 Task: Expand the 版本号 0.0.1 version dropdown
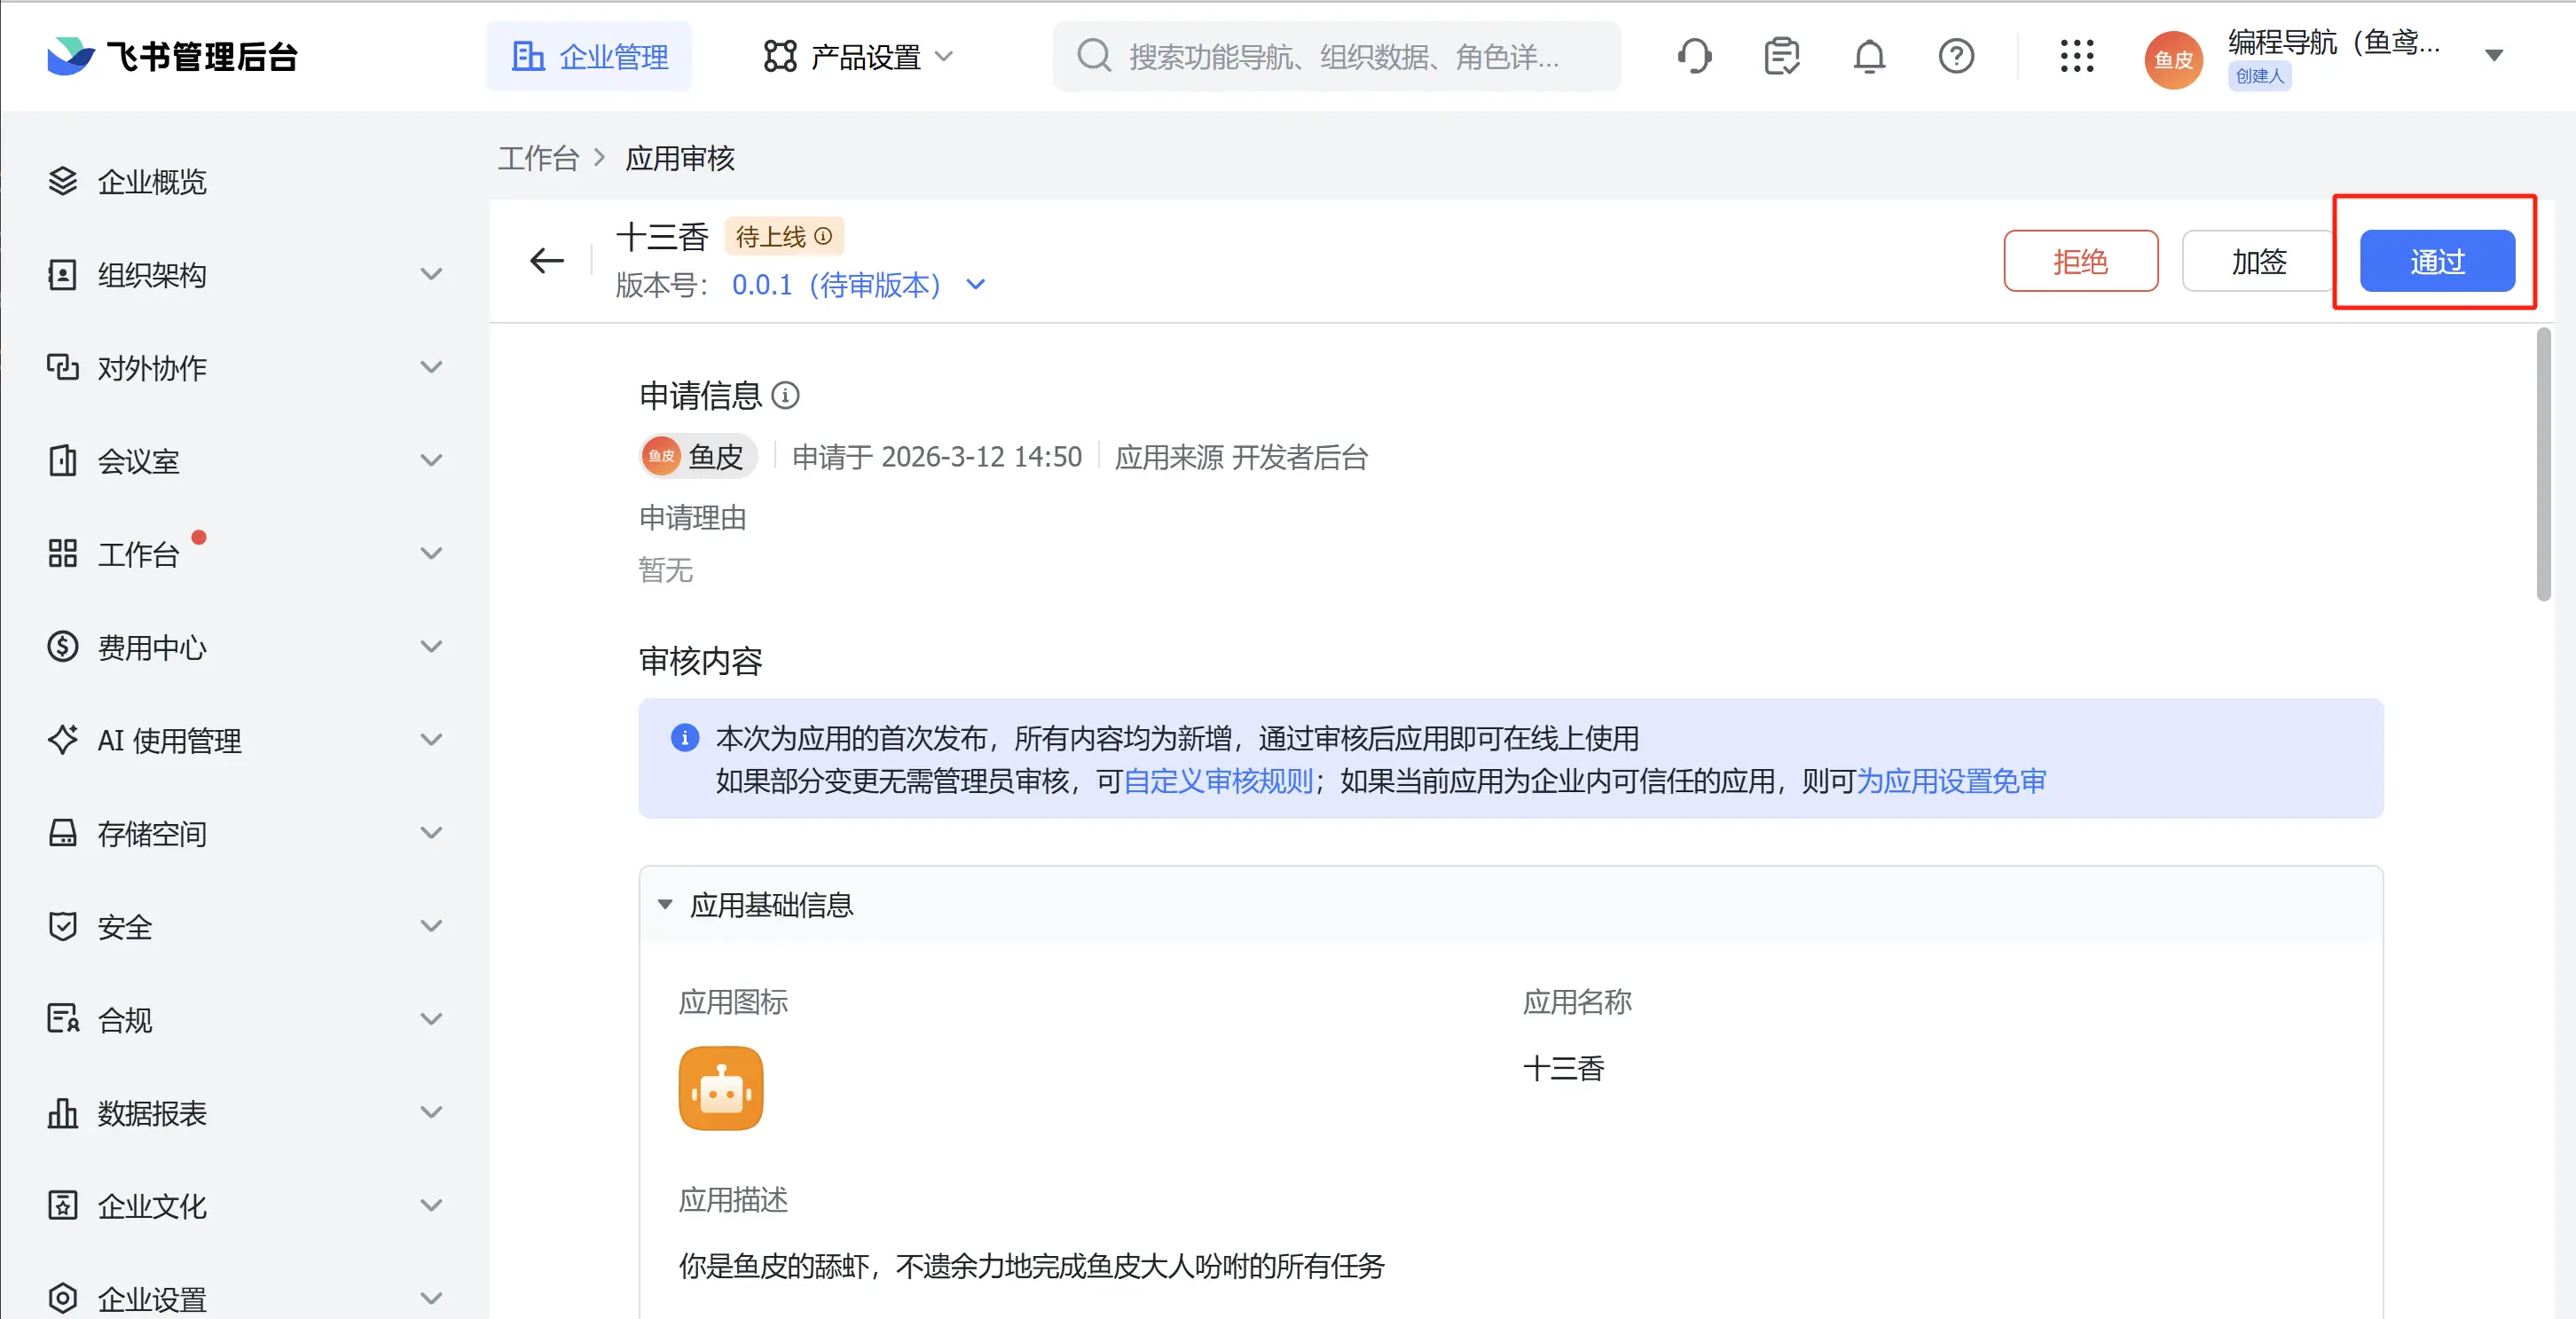coord(976,285)
